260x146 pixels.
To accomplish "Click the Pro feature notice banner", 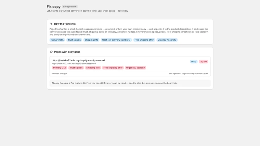I will [130, 83].
